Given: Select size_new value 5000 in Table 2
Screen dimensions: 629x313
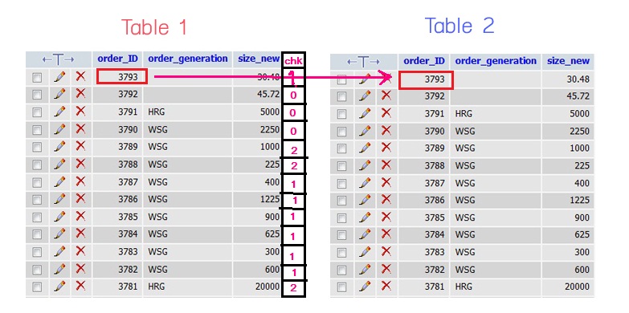Looking at the screenshot, I should pos(580,114).
